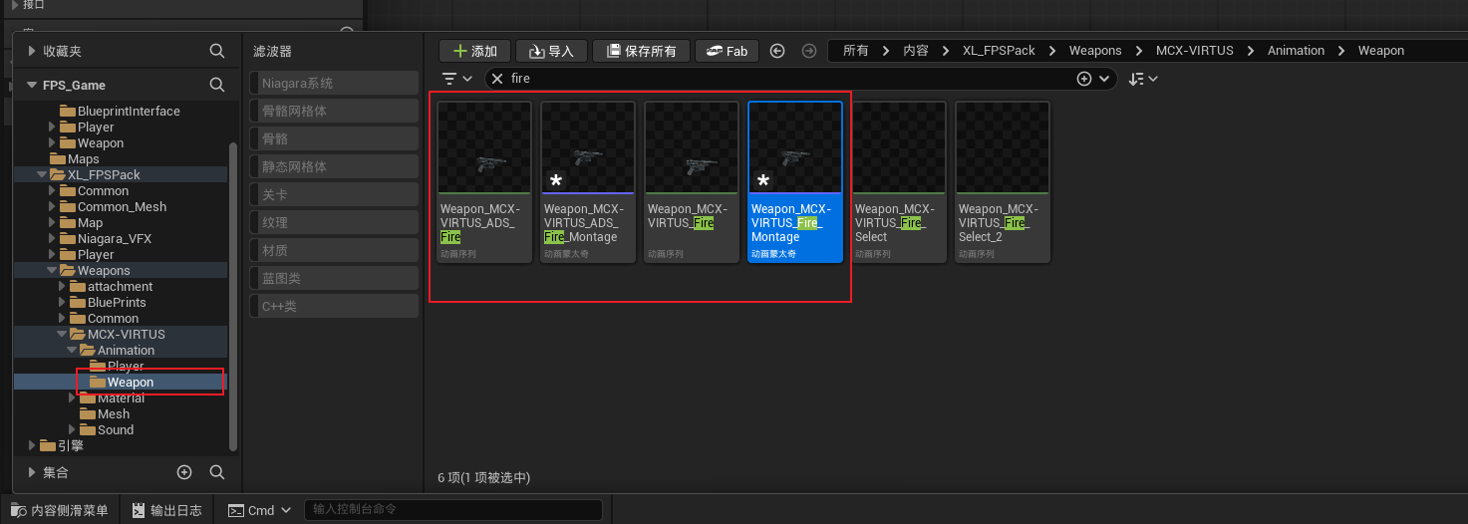Toggle the 材质 material filter
Screen dimensions: 1468x524
point(334,250)
